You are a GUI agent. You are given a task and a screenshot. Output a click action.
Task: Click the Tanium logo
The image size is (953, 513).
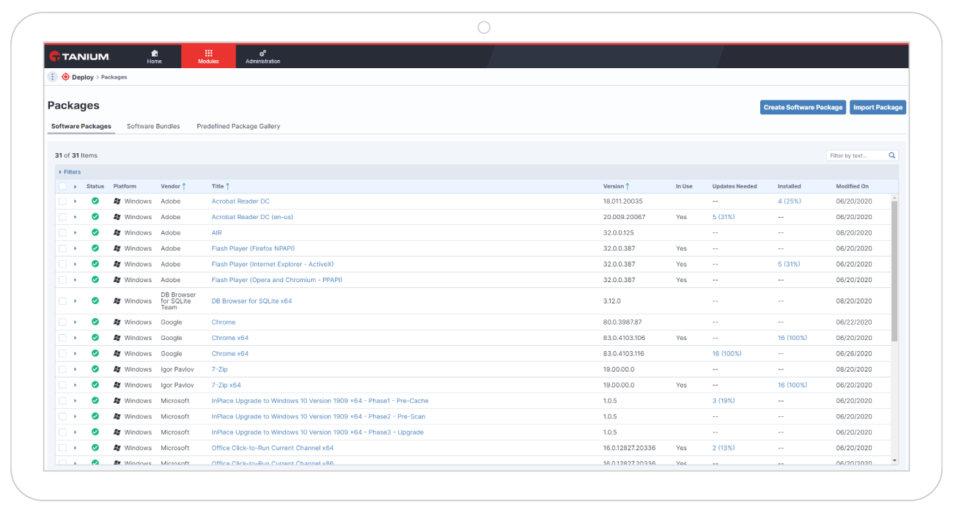pos(79,56)
